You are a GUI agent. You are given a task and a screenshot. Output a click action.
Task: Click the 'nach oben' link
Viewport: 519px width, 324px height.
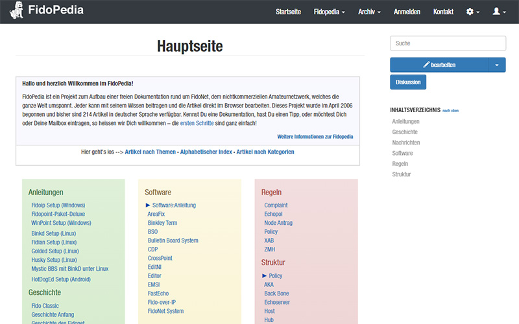tap(450, 111)
